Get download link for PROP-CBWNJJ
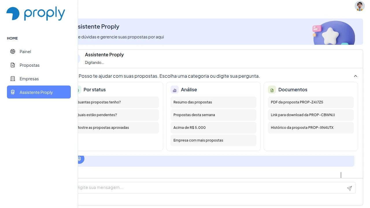The height and width of the screenshot is (208, 370). 311,115
